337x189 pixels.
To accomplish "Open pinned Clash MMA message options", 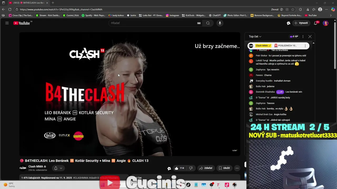I will tap(305, 46).
